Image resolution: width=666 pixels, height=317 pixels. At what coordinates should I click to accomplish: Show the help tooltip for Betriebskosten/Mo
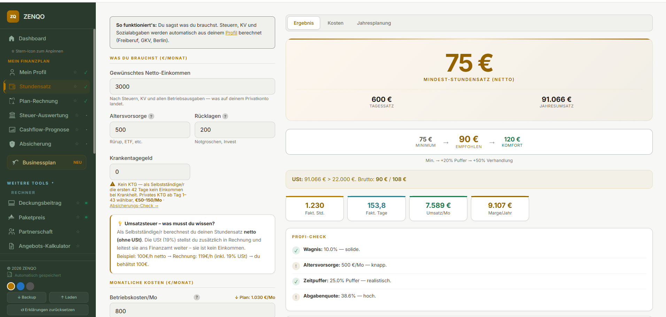197,297
